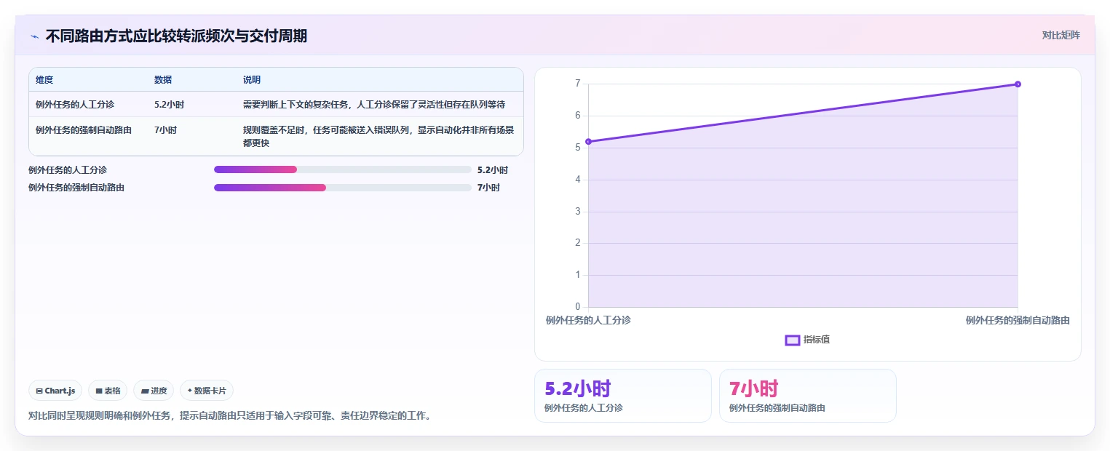Click the footer note starting 对比同时呈现
The height and width of the screenshot is (451, 1110).
tap(230, 416)
